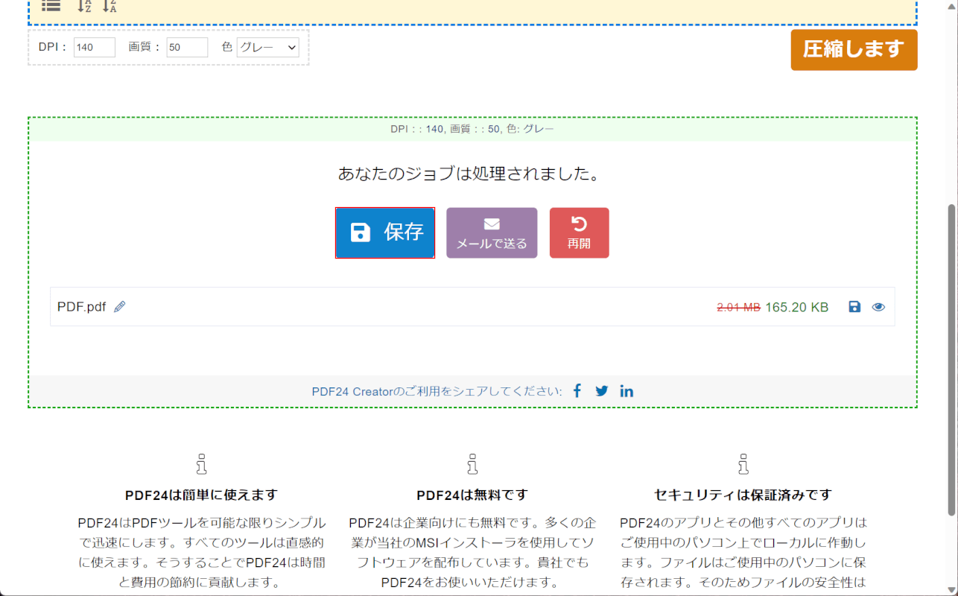Click the セキュリティは保証済みです heading
This screenshot has width=958, height=596.
pos(743,495)
